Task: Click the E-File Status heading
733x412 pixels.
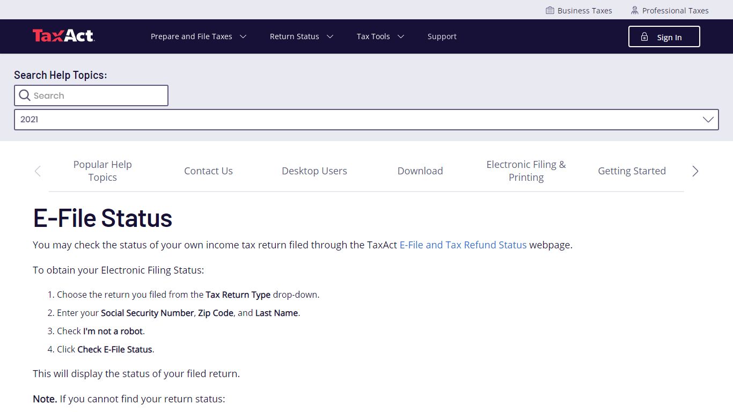Action: [102, 218]
